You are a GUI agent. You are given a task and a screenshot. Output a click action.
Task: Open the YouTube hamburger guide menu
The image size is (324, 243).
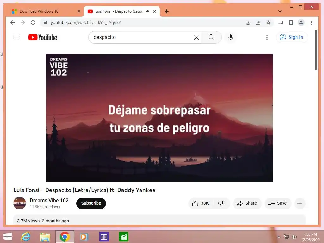tap(17, 37)
